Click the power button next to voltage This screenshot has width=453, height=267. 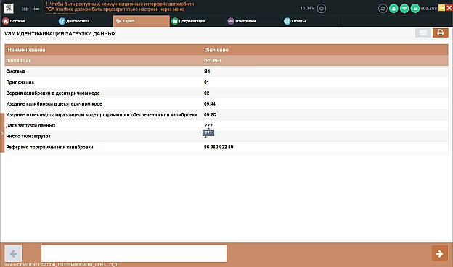(322, 8)
